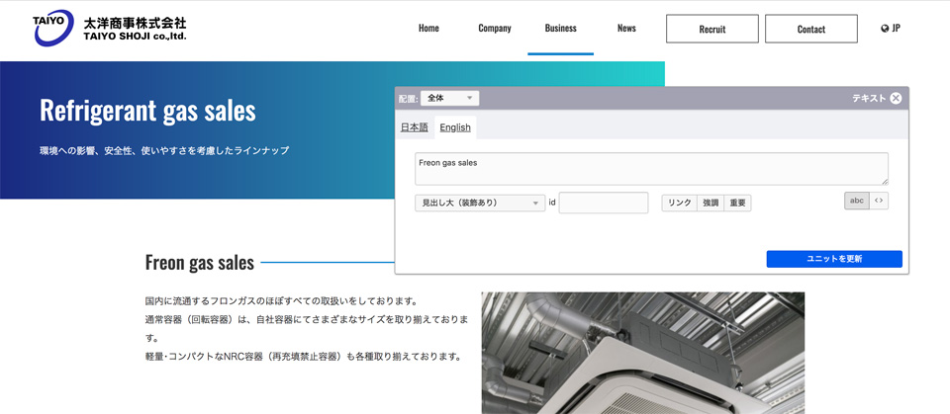Expand the 見出し大（装飾あり） style dropdown
This screenshot has height=414, width=950.
pos(480,203)
